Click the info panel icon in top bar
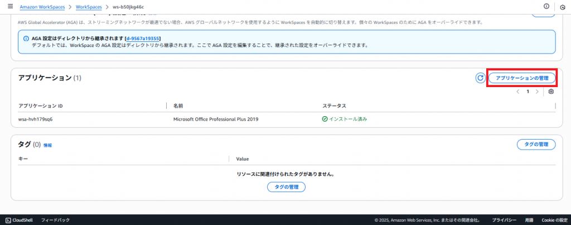The height and width of the screenshot is (225, 571). click(546, 6)
